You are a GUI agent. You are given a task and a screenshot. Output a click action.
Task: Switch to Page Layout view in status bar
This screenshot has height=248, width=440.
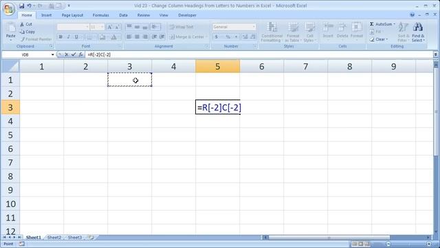[360, 244]
